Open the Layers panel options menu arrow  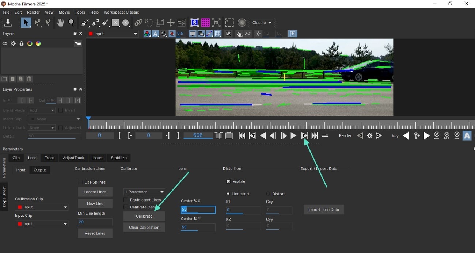pos(78,43)
